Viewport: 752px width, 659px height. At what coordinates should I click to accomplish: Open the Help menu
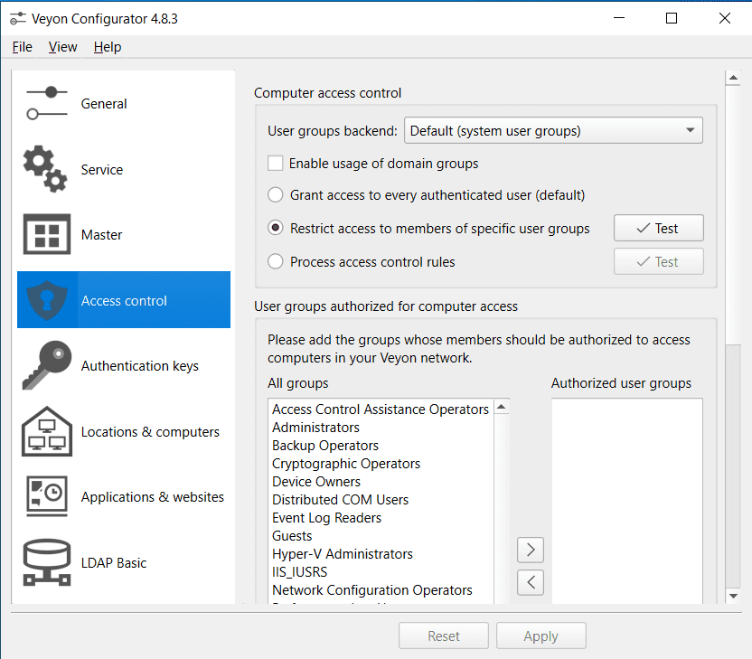coord(108,47)
